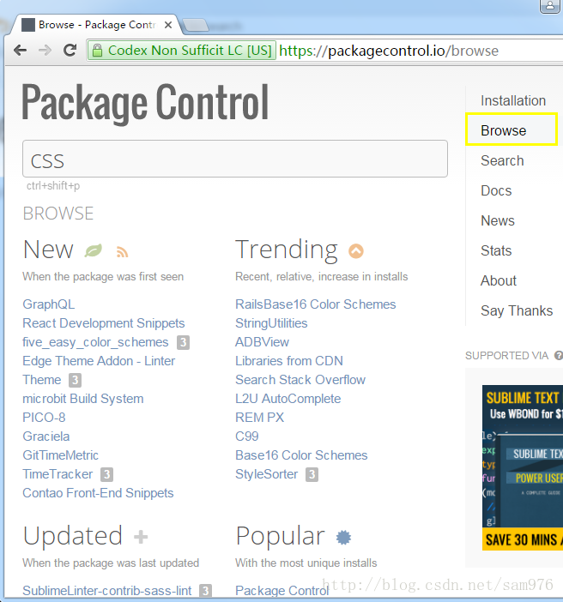The width and height of the screenshot is (563, 602).
Task: Open Say Thanks in the side navigation
Action: (517, 310)
